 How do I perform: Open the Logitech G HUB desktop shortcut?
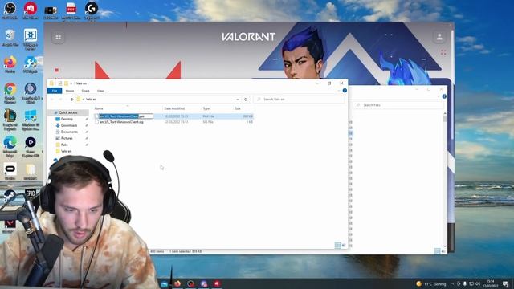pyautogui.click(x=91, y=10)
